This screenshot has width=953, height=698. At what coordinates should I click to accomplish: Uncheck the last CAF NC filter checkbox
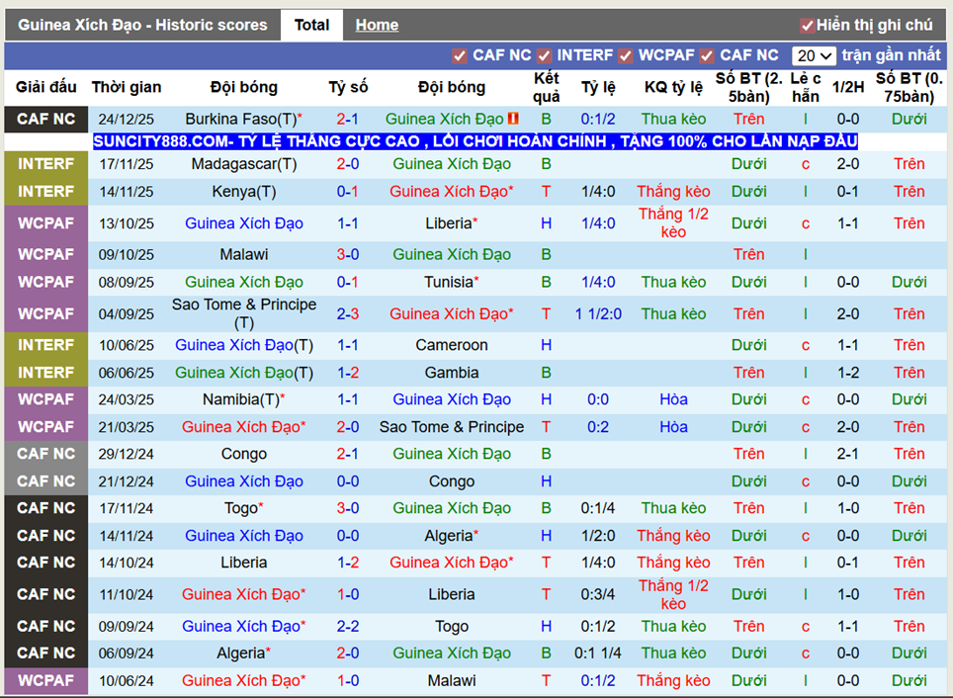[x=706, y=56]
